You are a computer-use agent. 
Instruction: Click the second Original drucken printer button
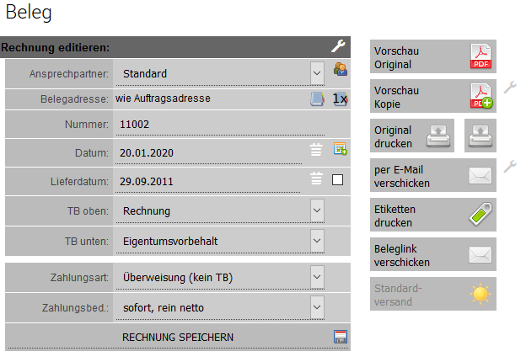(480, 136)
